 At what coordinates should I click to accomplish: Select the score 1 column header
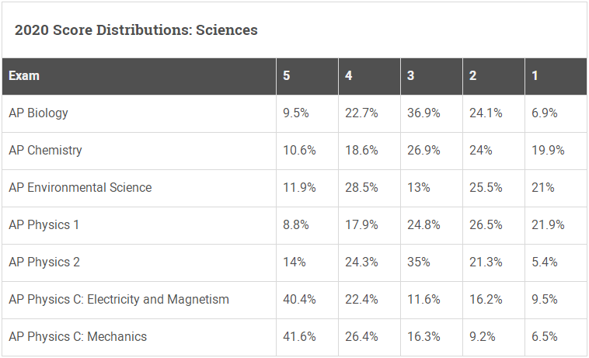coord(535,76)
